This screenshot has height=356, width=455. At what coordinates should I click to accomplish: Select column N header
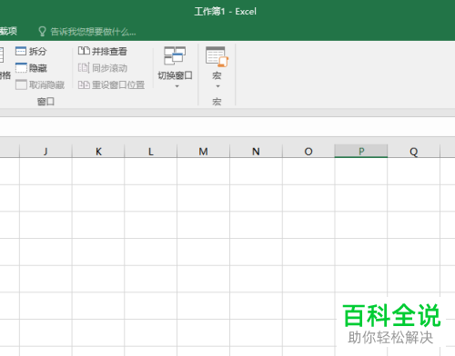point(256,151)
